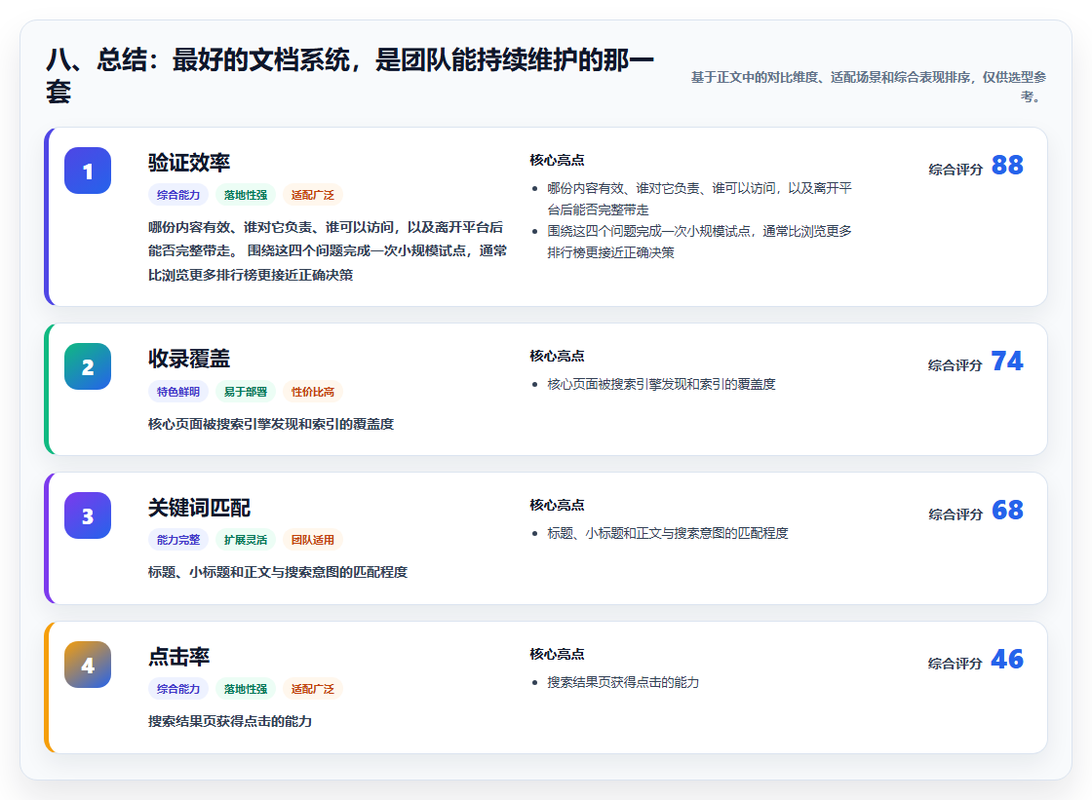The height and width of the screenshot is (800, 1092).
Task: Click bullet 搜索结果页获得点击的能力
Action: coord(623,682)
